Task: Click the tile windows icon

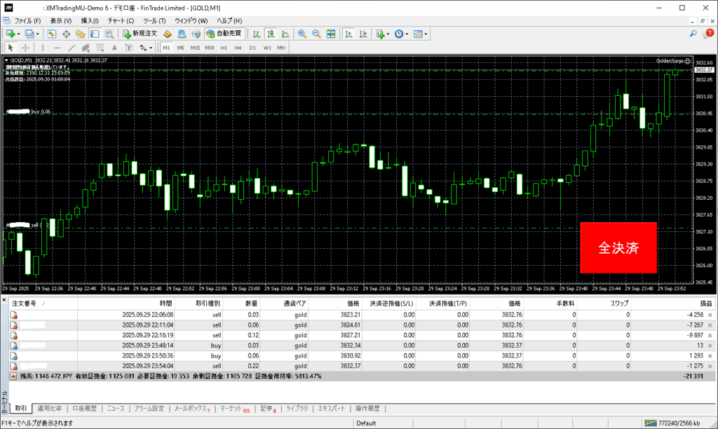Action: tap(330, 33)
